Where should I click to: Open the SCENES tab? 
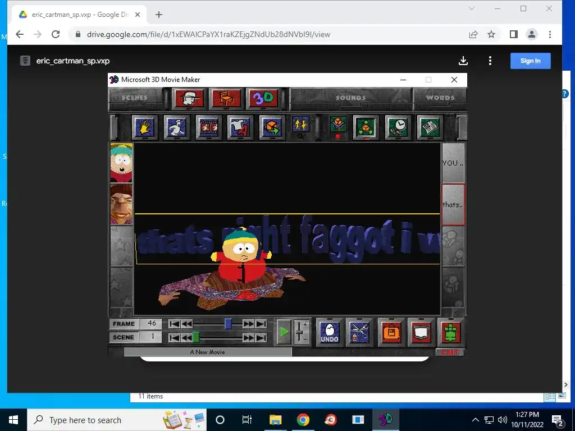[135, 98]
